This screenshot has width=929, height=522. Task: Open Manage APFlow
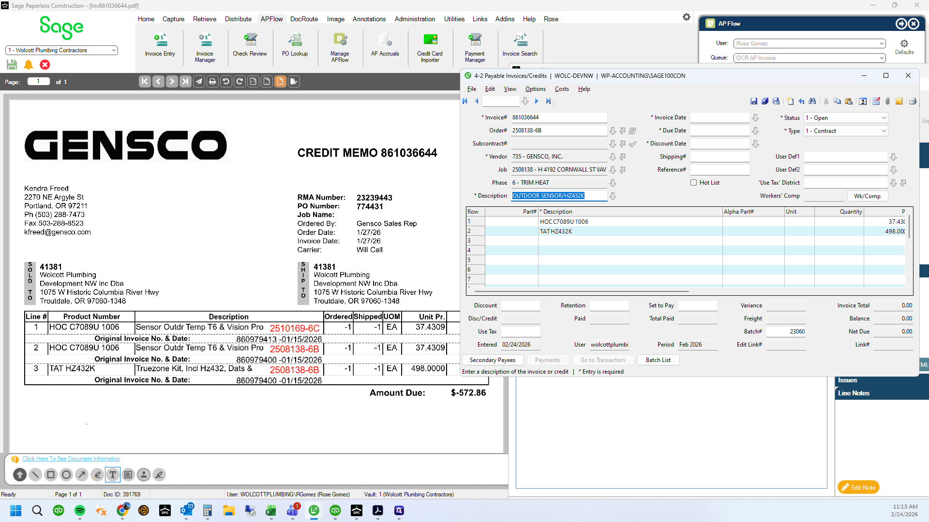tap(340, 48)
